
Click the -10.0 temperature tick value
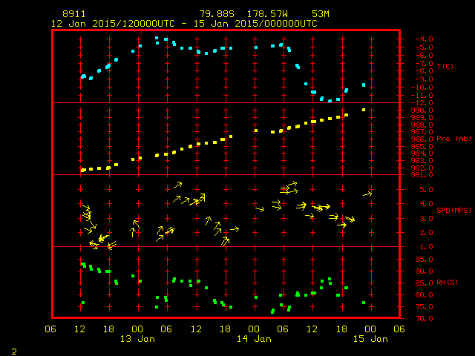click(422, 88)
